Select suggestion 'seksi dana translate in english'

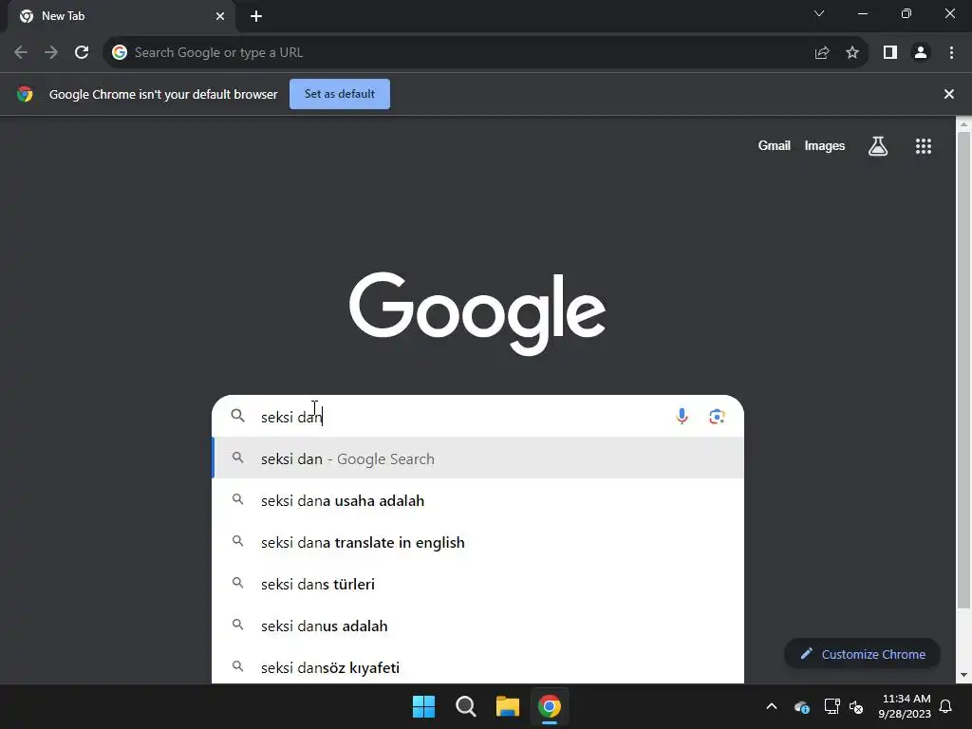[x=478, y=542]
